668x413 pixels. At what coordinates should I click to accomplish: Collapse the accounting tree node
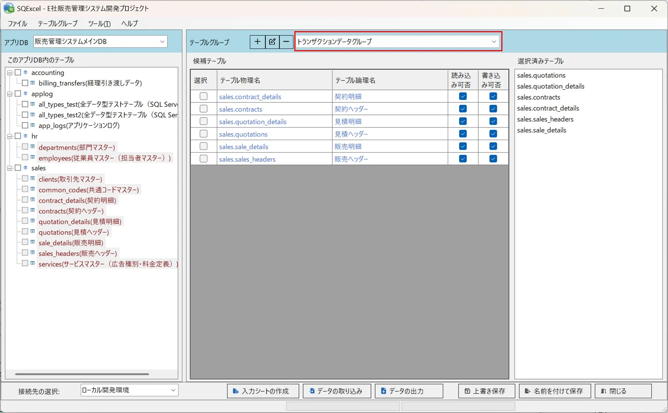pyautogui.click(x=10, y=73)
